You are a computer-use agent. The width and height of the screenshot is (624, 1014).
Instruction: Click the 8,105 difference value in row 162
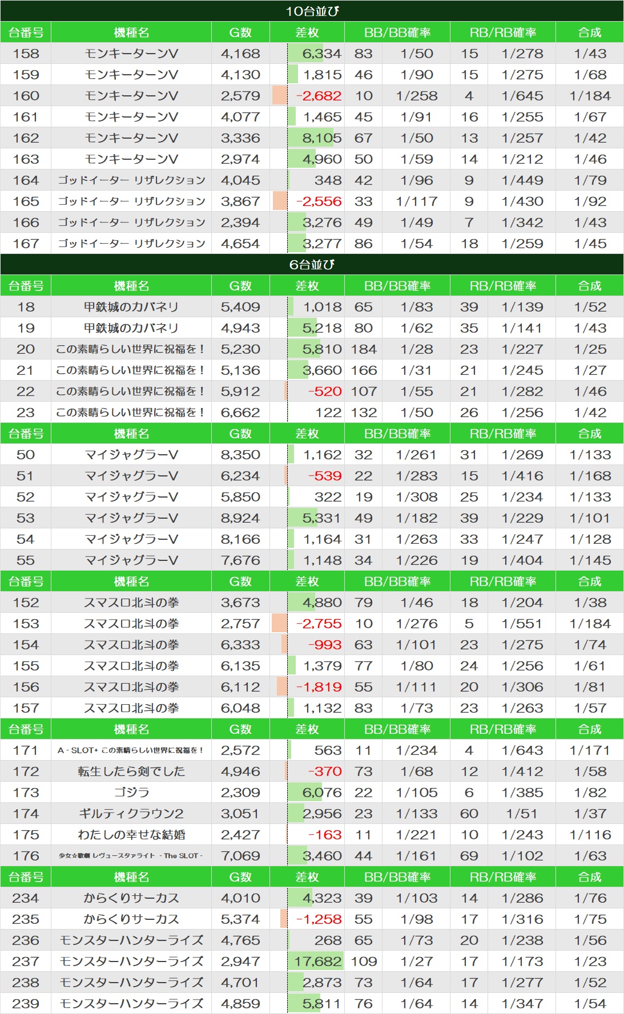click(322, 138)
